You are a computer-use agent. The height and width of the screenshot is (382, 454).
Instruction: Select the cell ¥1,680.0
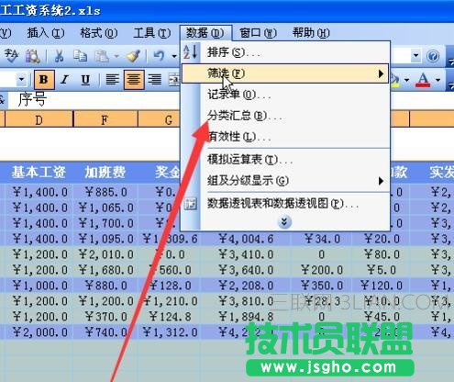click(105, 270)
